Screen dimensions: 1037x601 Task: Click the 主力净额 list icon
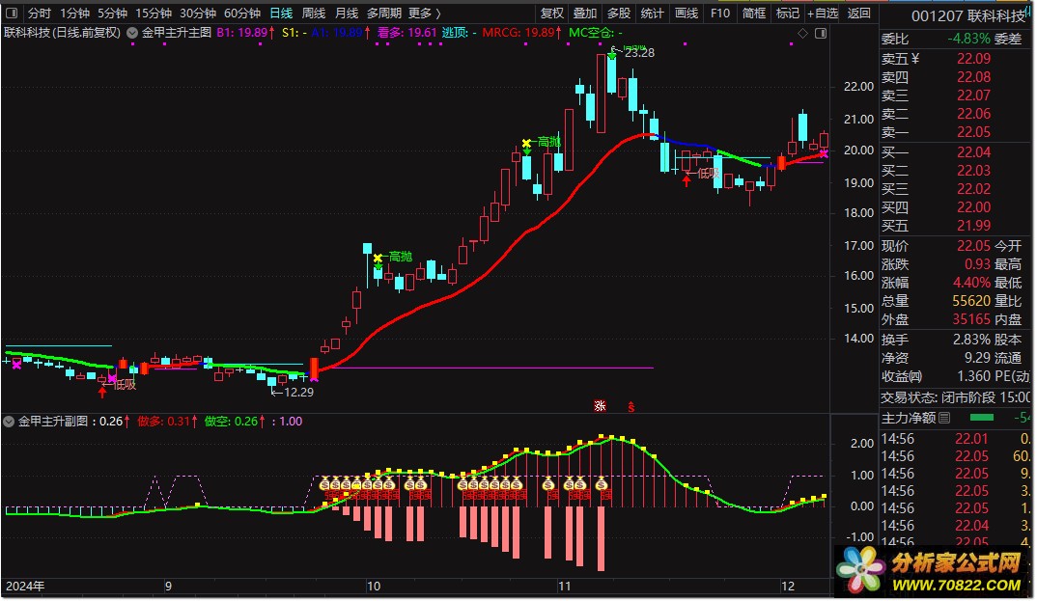[944, 418]
